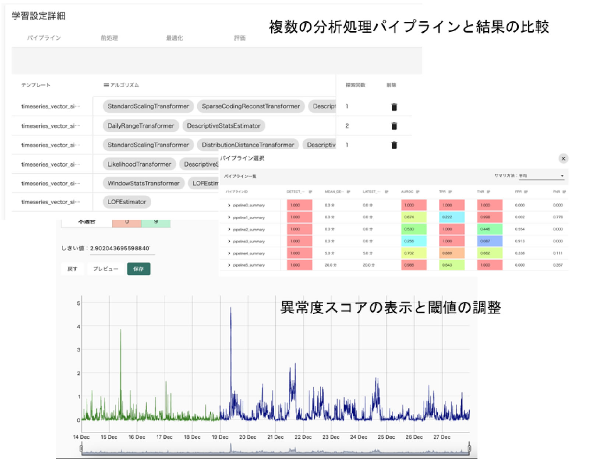
Task: Click the テンプレート column header
Action: [36, 85]
